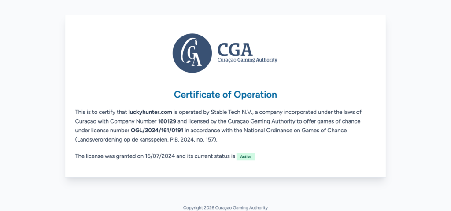This screenshot has height=211, width=451.
Task: Click the Copyright 2026 Curaçao Gaming Authority footer
Action: pos(225,208)
